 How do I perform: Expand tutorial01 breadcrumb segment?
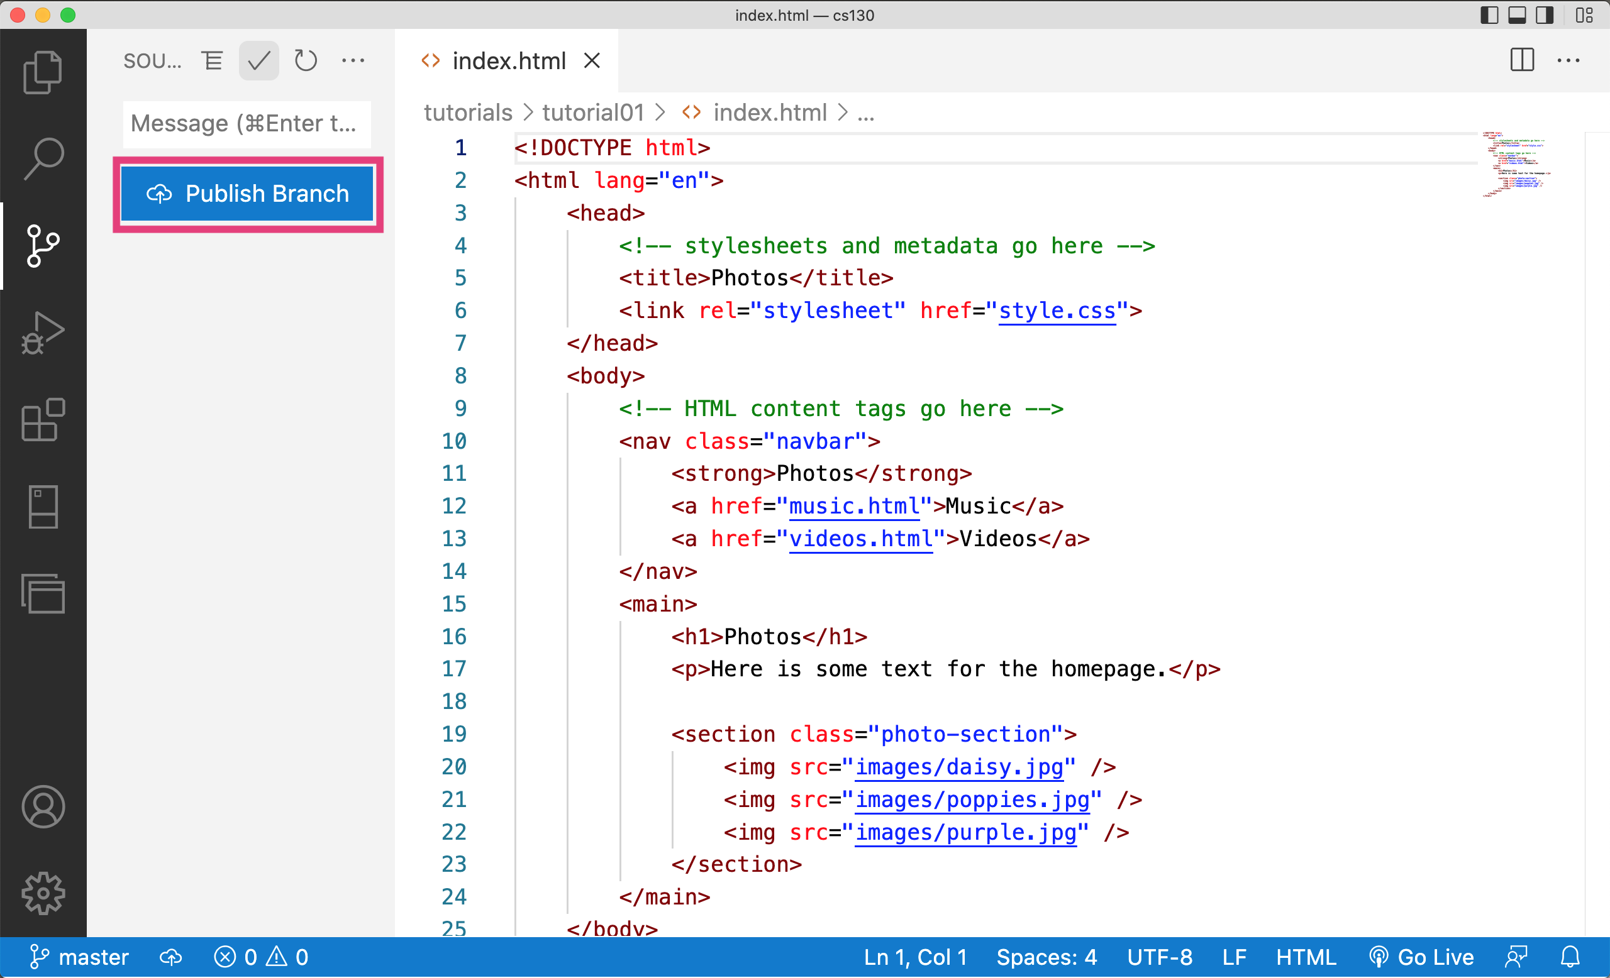pyautogui.click(x=592, y=113)
